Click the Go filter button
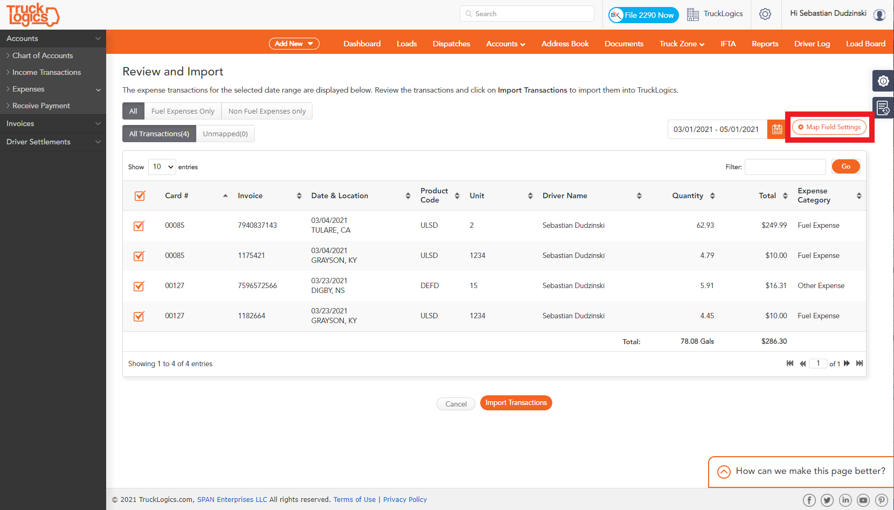894x510 pixels. [846, 166]
